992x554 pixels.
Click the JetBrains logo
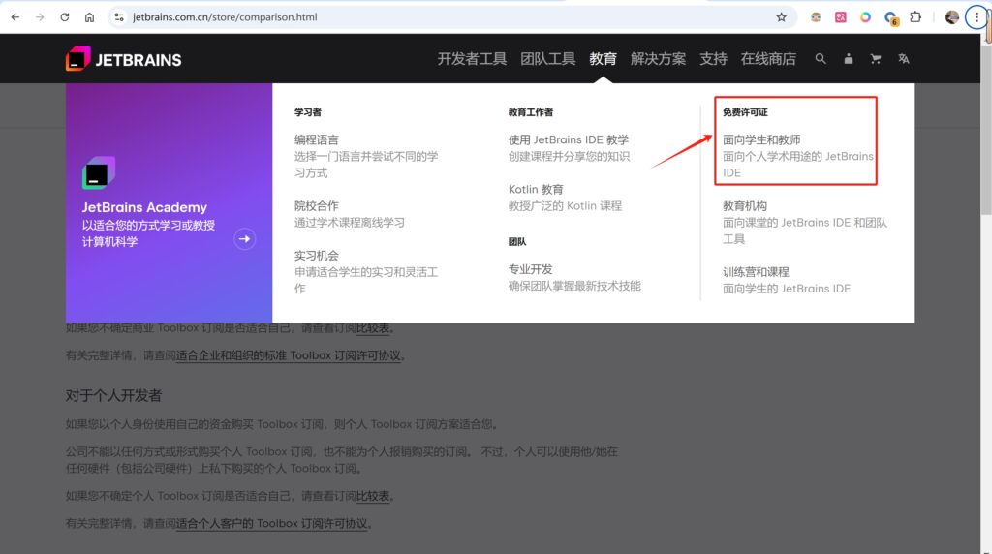point(123,59)
